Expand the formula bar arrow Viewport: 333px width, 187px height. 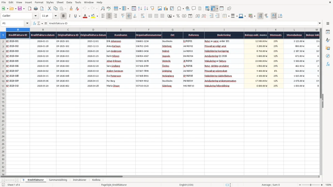coord(320,23)
